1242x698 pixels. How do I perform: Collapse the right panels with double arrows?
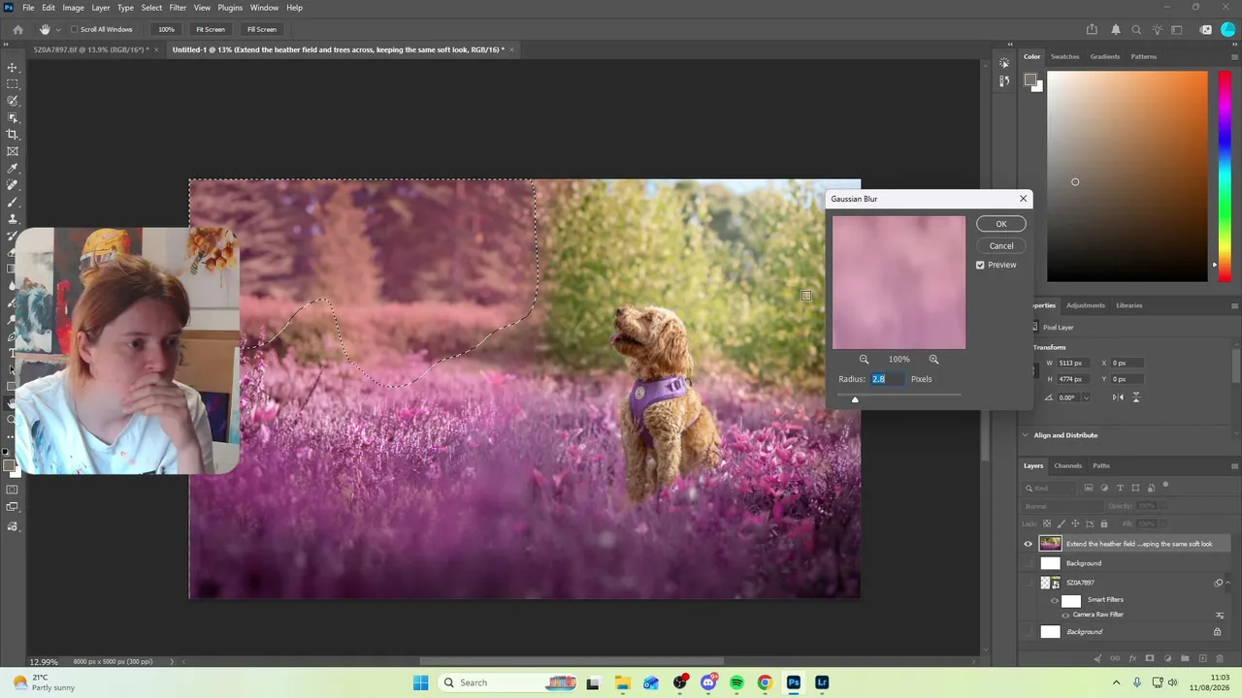coord(1234,44)
